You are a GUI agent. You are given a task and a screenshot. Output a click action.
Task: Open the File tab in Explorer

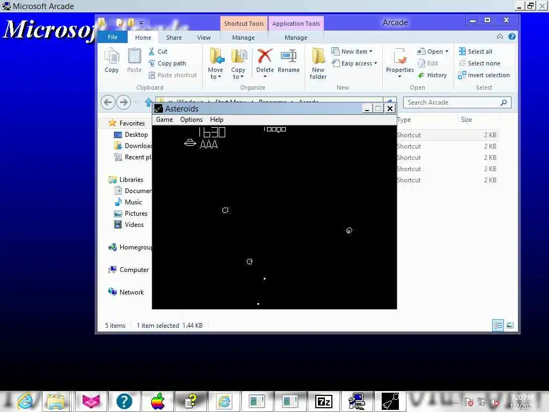coord(113,37)
